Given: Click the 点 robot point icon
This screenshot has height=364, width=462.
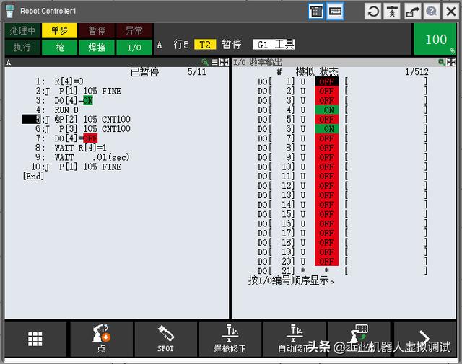Looking at the screenshot, I should point(101,339).
